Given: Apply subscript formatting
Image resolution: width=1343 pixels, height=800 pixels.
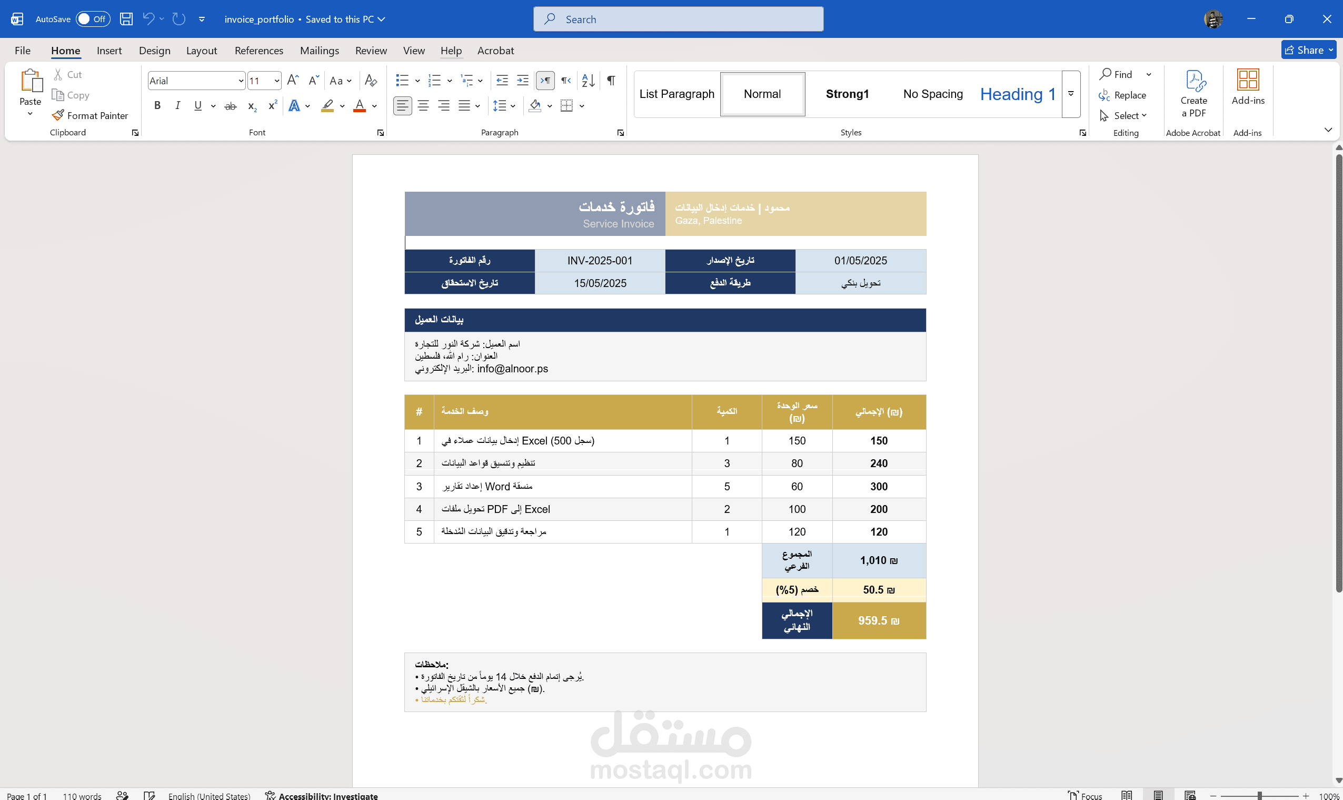Looking at the screenshot, I should click(x=252, y=106).
